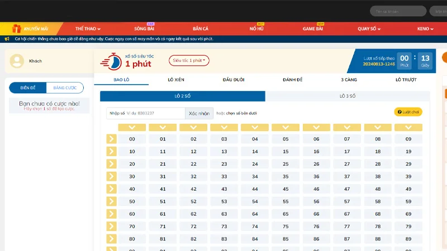Click the gift box Khuyến Mãi icon

coord(16,28)
